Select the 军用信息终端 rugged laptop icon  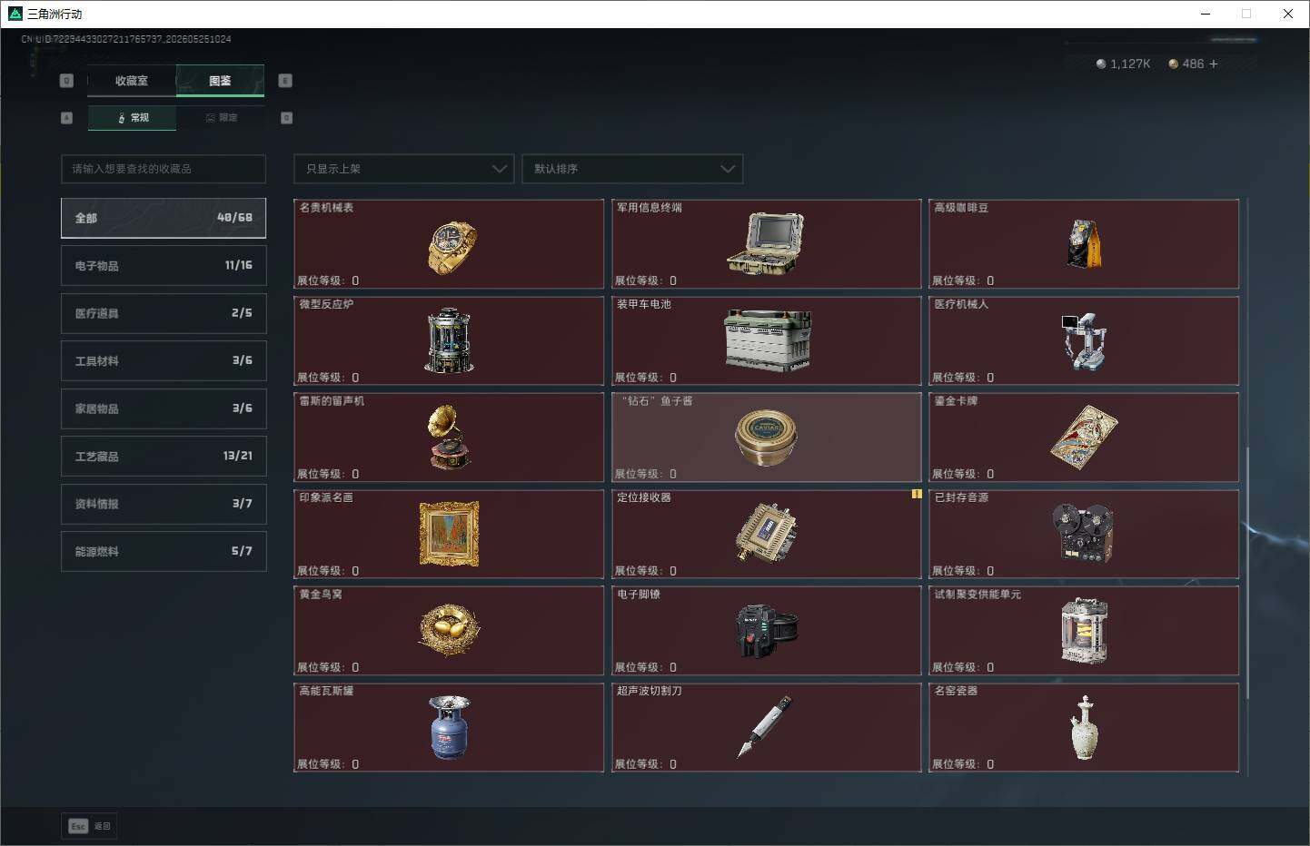point(766,243)
